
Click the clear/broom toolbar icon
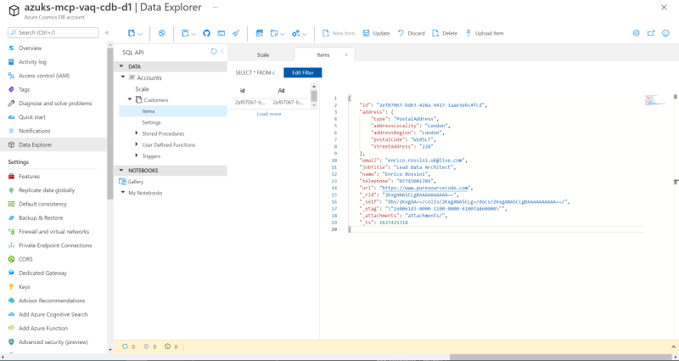pos(236,33)
